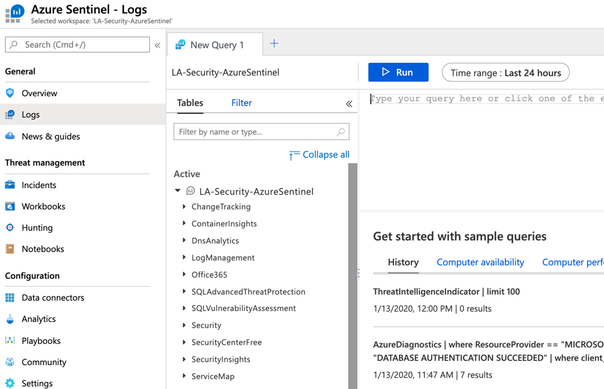Run the current query

click(398, 72)
